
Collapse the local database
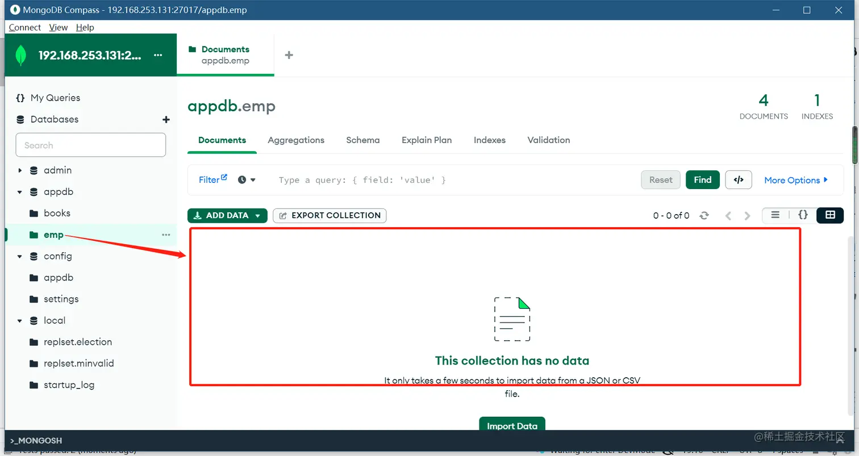(x=20, y=320)
